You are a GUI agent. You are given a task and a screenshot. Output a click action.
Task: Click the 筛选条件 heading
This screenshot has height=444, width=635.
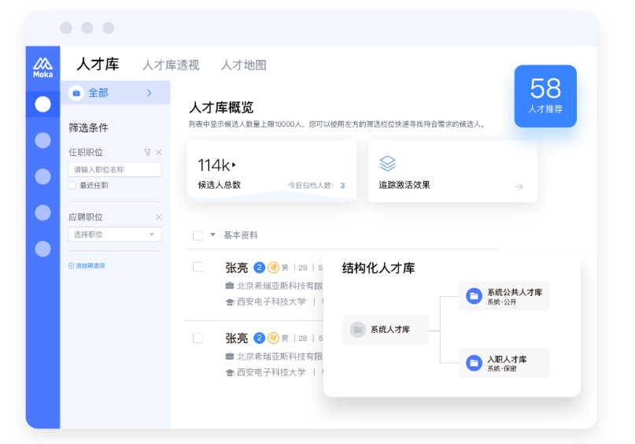point(88,128)
